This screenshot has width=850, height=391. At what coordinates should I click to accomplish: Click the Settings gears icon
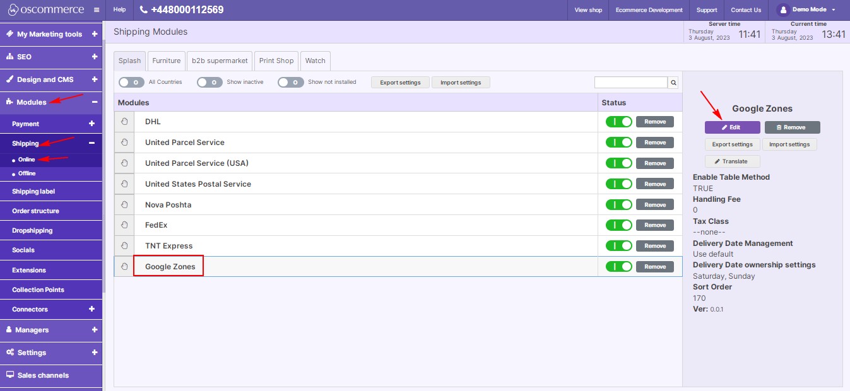10,353
